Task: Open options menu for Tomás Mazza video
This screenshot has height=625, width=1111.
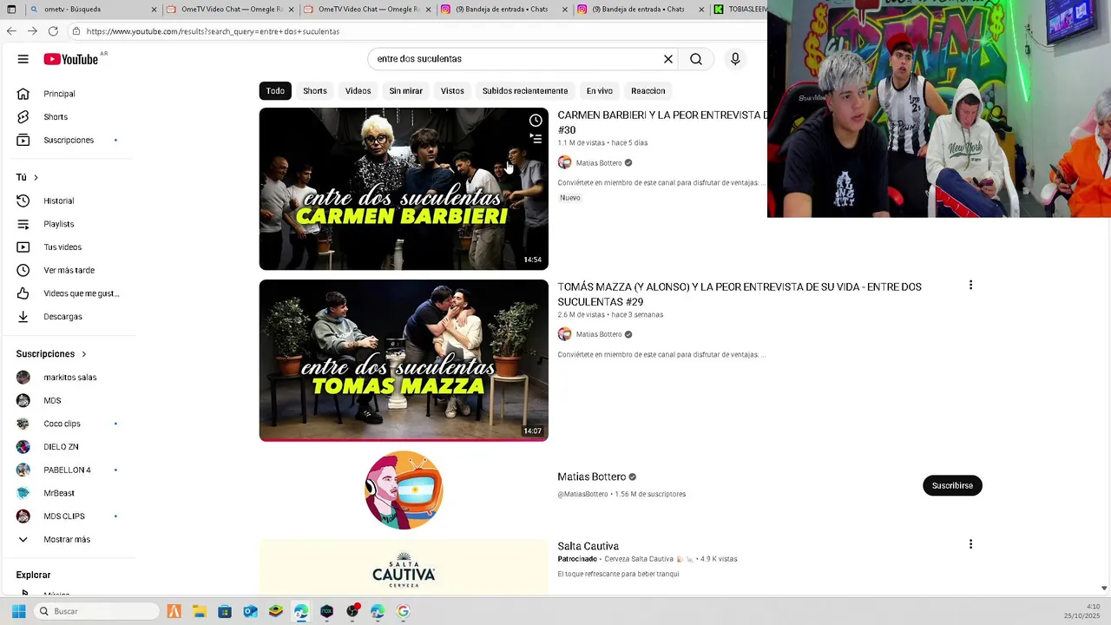Action: [970, 285]
